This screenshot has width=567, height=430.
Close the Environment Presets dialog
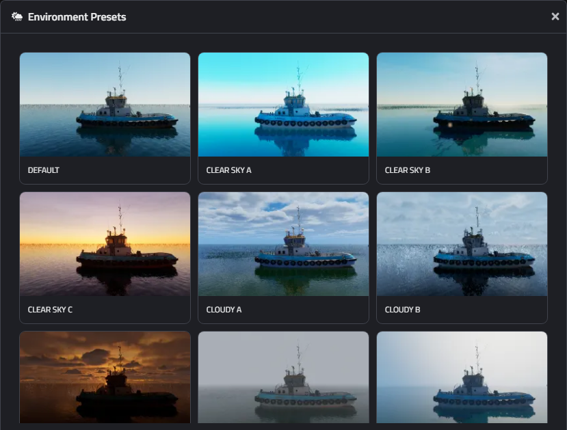click(x=555, y=16)
